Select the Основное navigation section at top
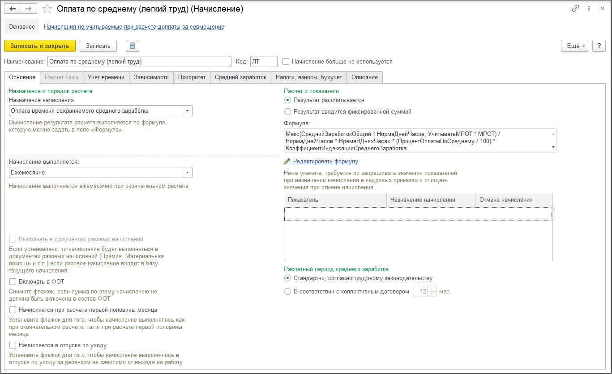The image size is (612, 374). (21, 27)
